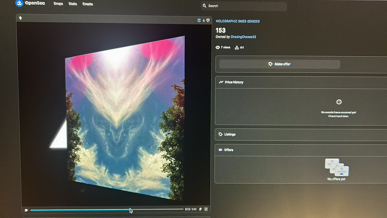Mute the video with the volume icon
The height and width of the screenshot is (218, 387).
click(201, 209)
